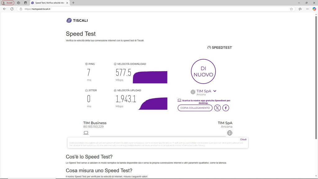
Task: Dismiss the cookie notice with Chiudi
Action: pos(243,140)
